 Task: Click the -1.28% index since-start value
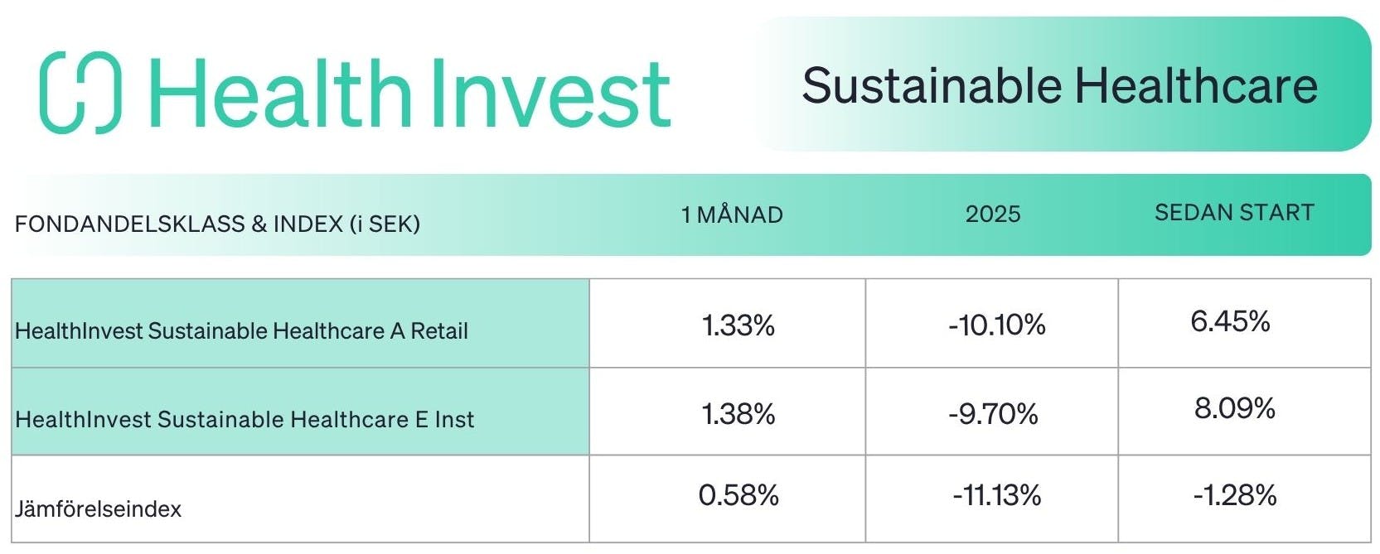[1234, 495]
